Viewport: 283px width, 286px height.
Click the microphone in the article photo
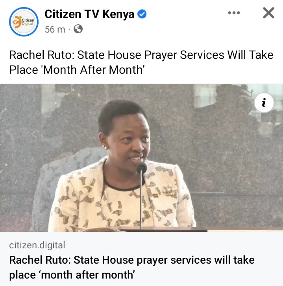pyautogui.click(x=142, y=168)
